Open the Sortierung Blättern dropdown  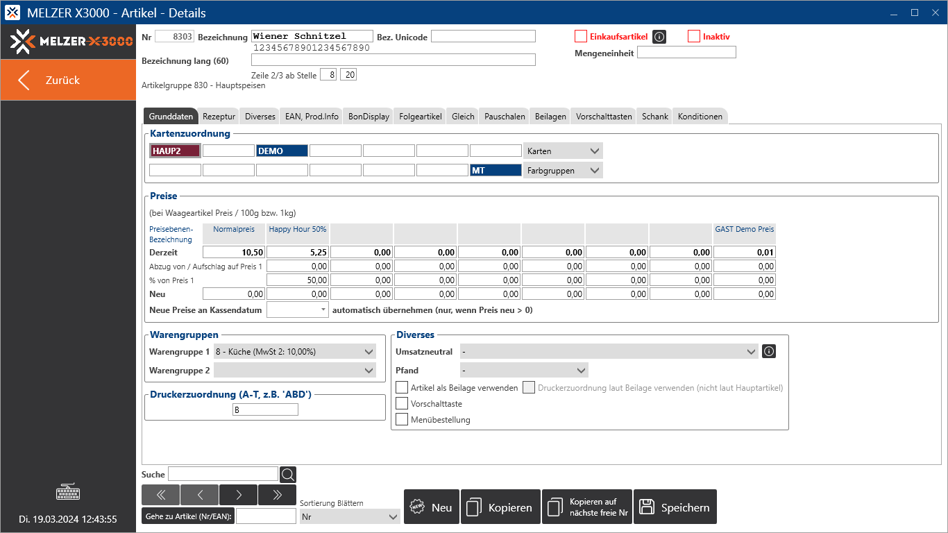click(x=350, y=516)
